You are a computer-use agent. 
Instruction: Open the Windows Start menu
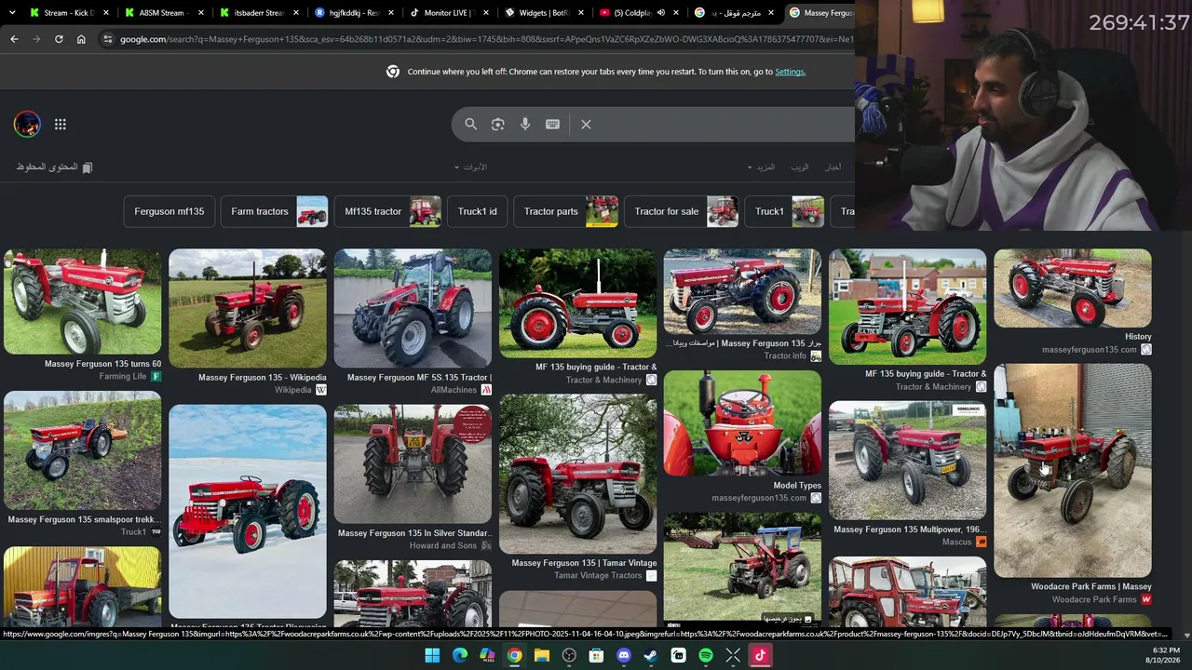click(432, 656)
